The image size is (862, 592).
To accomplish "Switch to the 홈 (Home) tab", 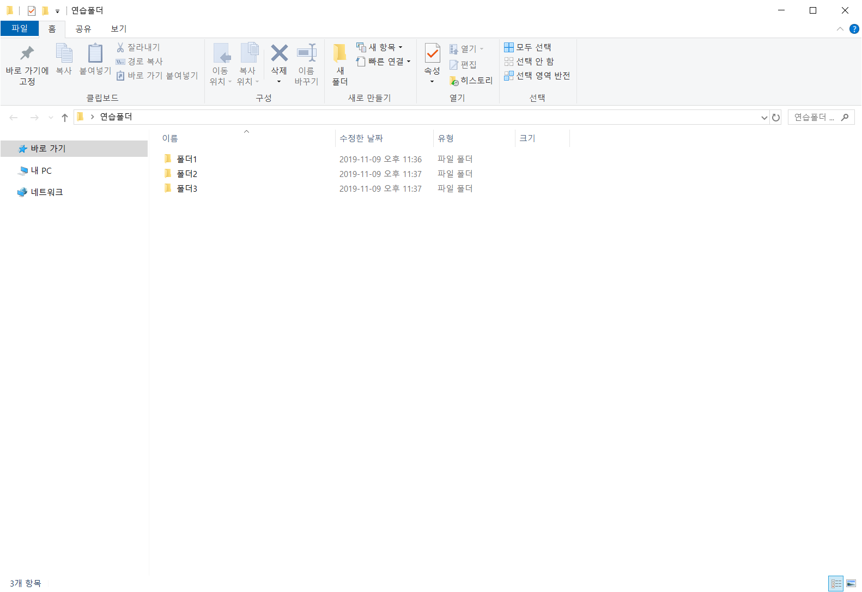I will [52, 29].
